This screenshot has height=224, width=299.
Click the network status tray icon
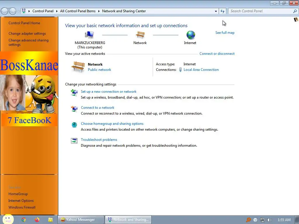click(263, 220)
